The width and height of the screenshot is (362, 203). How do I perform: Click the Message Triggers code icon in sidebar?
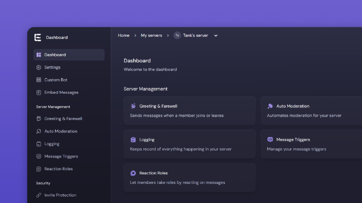(39, 156)
